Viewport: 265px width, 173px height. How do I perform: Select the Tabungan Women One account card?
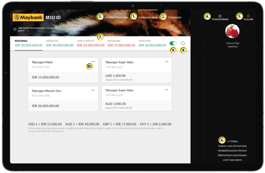point(63,99)
